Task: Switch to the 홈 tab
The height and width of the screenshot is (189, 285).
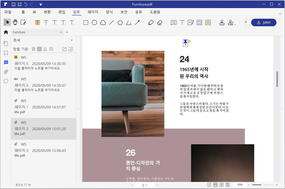Action: pyautogui.click(x=23, y=12)
